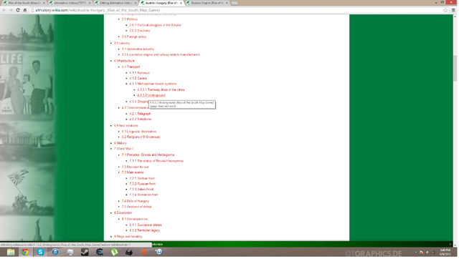Image resolution: width=459 pixels, height=259 pixels.
Task: Close the 'Editing Alternative History' tab
Action: pos(136,3)
